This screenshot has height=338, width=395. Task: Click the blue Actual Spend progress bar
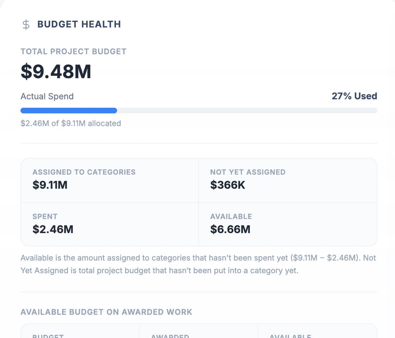[x=199, y=111]
